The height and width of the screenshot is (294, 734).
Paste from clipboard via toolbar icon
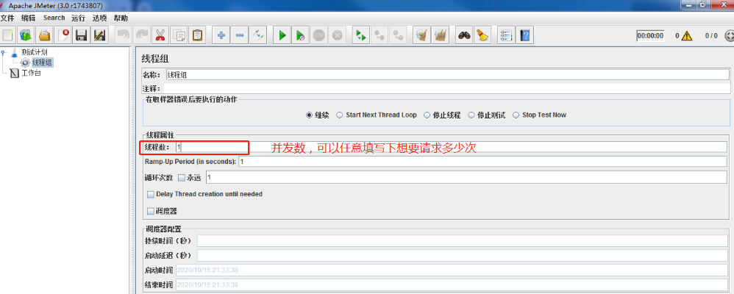[197, 35]
